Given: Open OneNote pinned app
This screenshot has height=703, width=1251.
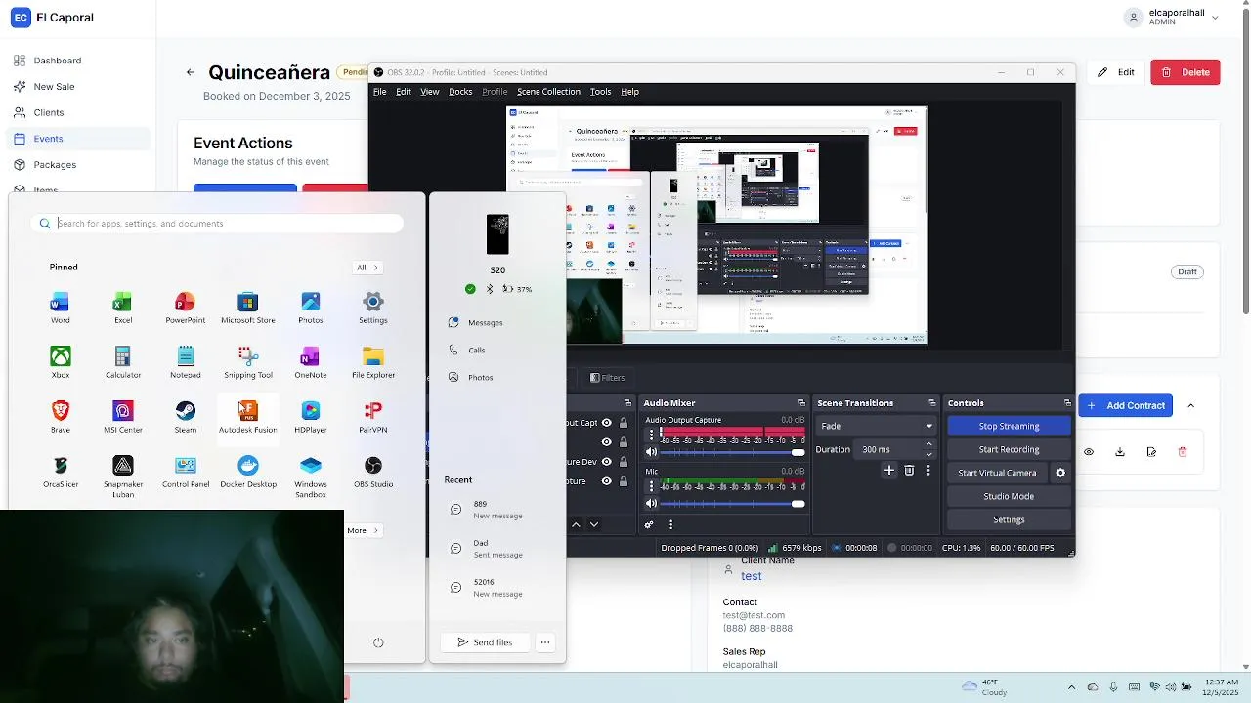Looking at the screenshot, I should [x=311, y=362].
